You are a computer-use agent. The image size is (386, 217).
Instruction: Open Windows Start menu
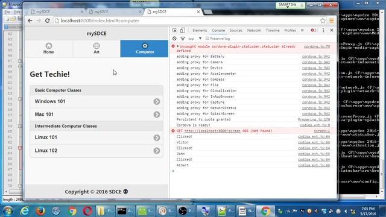(x=8, y=211)
